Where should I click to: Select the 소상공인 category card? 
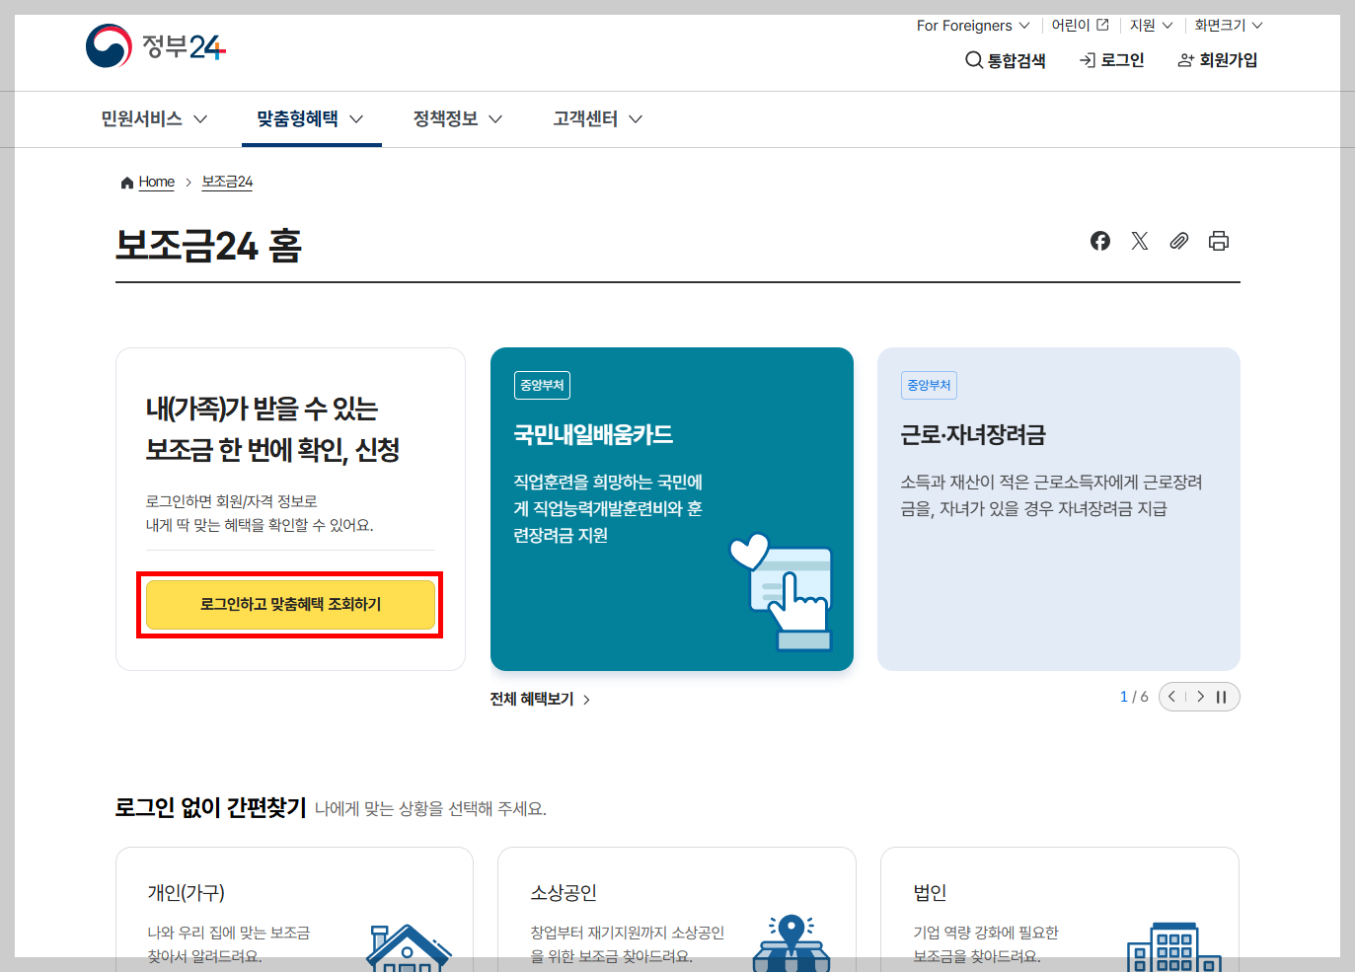point(676,908)
